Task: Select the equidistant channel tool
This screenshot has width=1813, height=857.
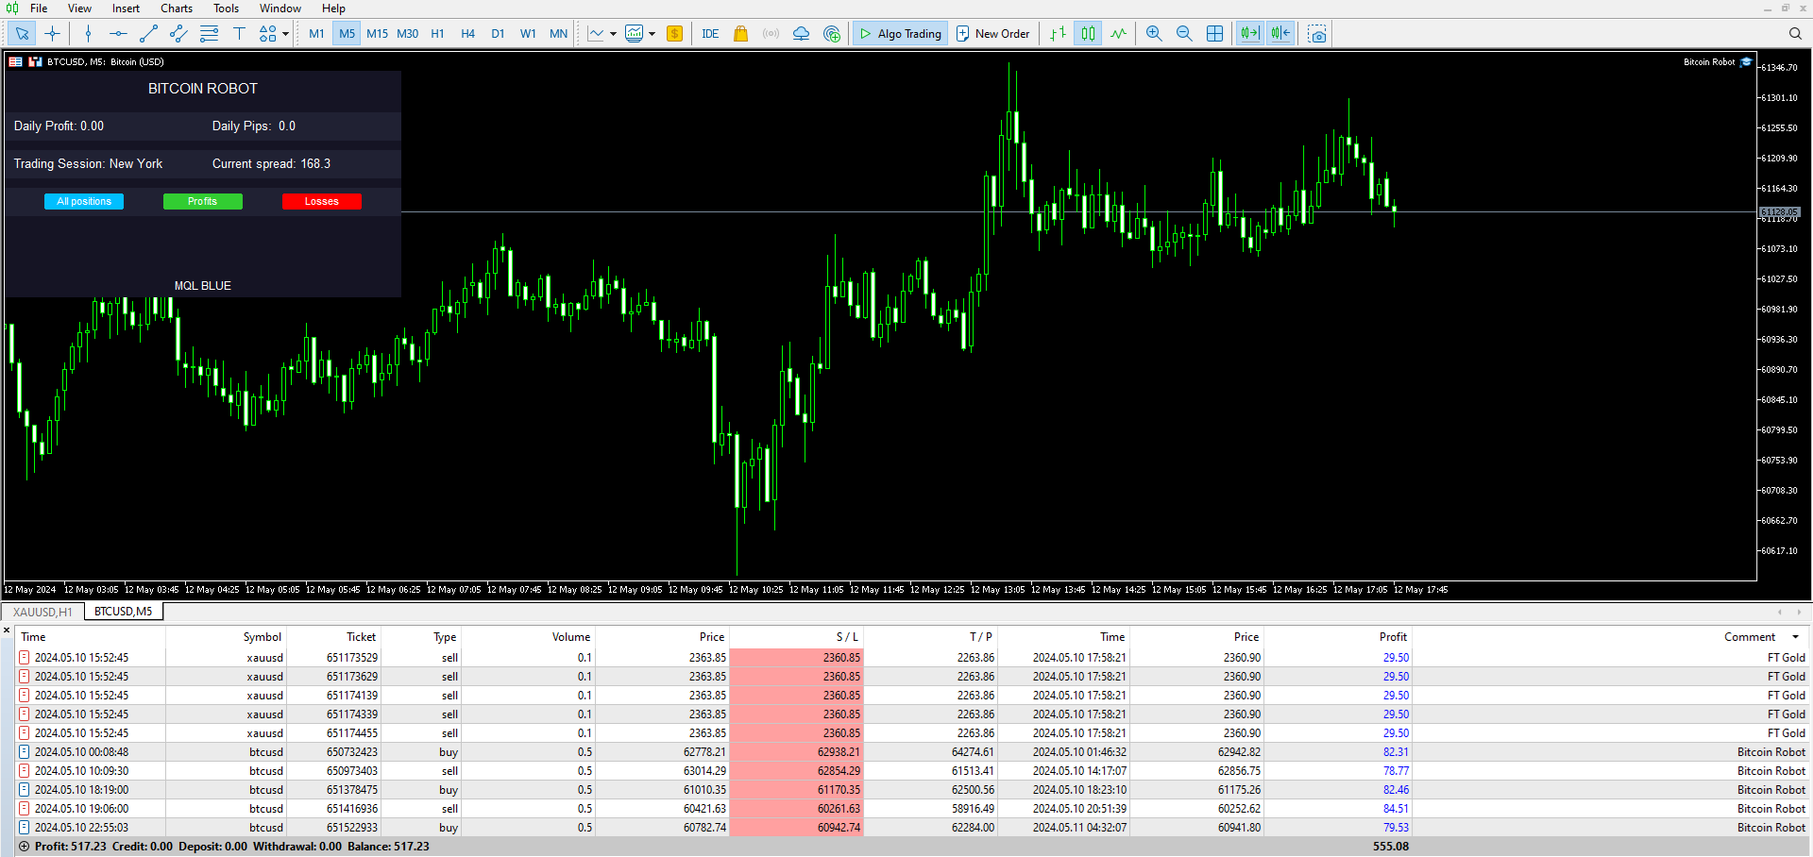Action: pos(178,34)
